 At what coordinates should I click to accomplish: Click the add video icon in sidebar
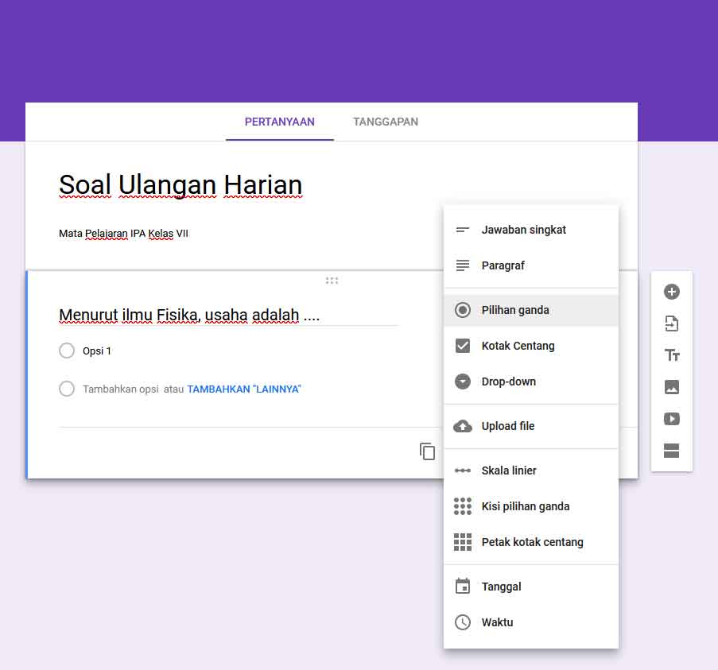671,419
